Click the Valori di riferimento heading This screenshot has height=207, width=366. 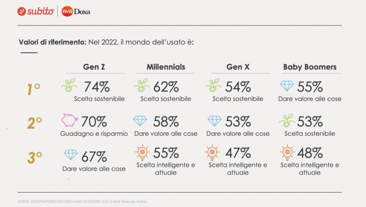tap(52, 42)
